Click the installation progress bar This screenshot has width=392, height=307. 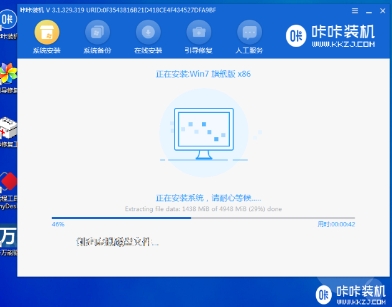(x=203, y=218)
